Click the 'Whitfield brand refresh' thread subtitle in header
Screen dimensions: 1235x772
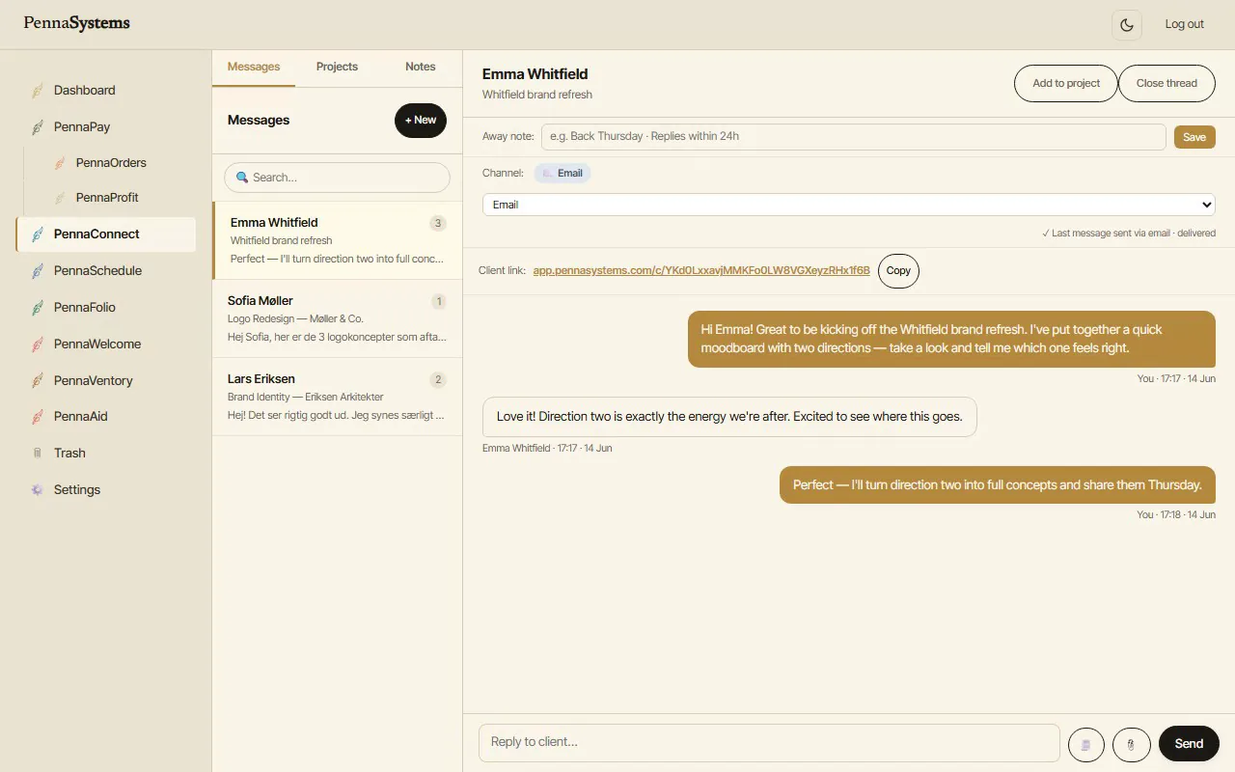(x=537, y=95)
